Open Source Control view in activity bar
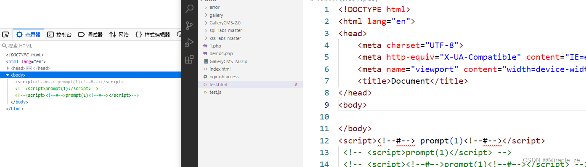The height and width of the screenshot is (167, 586). click(x=190, y=25)
